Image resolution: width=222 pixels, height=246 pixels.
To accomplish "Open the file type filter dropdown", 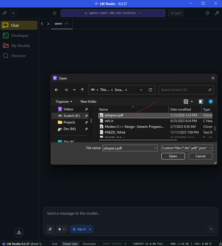I will point(187,148).
